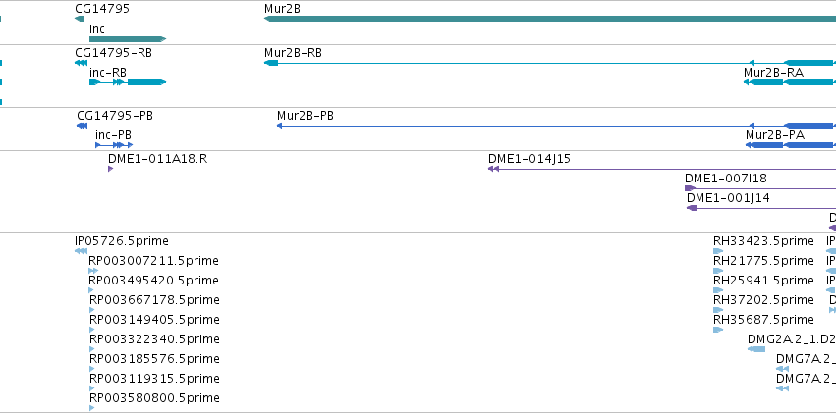Select the RP003007211.5prime EST glyph

pyautogui.click(x=94, y=271)
